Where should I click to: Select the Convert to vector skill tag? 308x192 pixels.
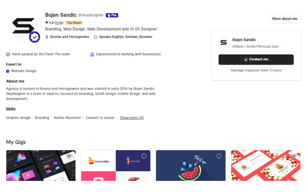coord(100,118)
